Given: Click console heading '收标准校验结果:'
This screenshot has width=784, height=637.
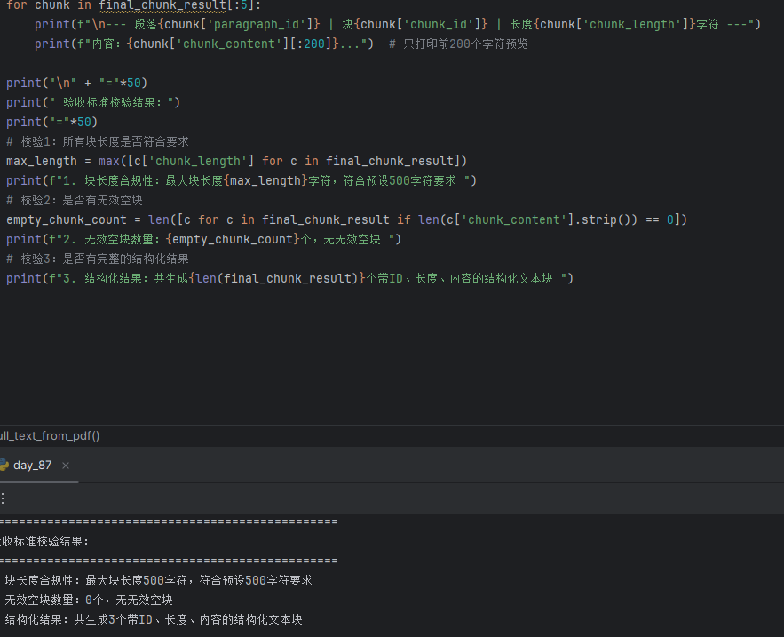Looking at the screenshot, I should pos(44,541).
